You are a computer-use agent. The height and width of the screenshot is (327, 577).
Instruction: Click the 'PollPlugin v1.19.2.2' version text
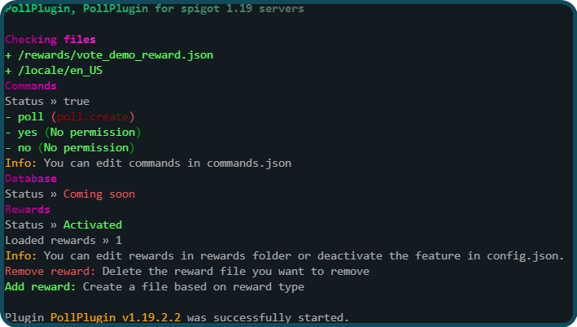[x=116, y=317]
